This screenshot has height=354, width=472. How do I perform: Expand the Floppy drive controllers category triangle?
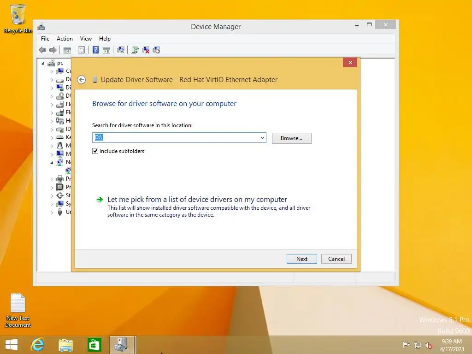(52, 113)
